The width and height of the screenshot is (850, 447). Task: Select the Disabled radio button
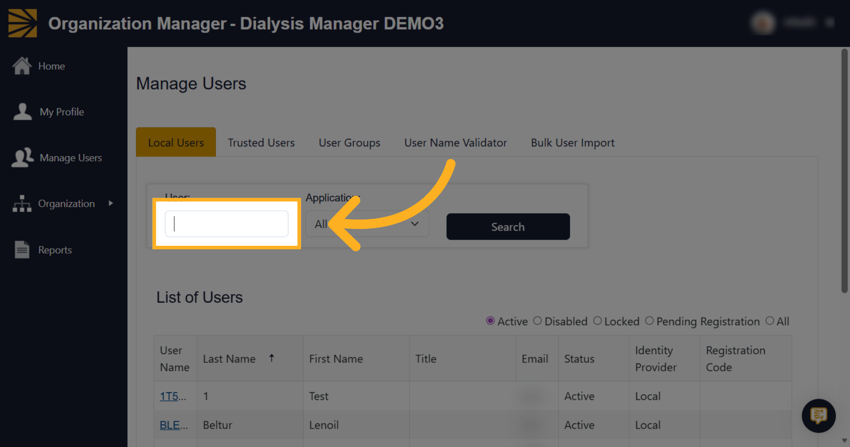tap(537, 321)
